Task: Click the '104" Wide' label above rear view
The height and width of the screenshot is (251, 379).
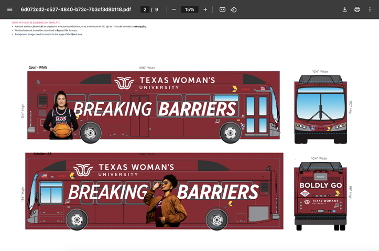Action: tap(319, 158)
